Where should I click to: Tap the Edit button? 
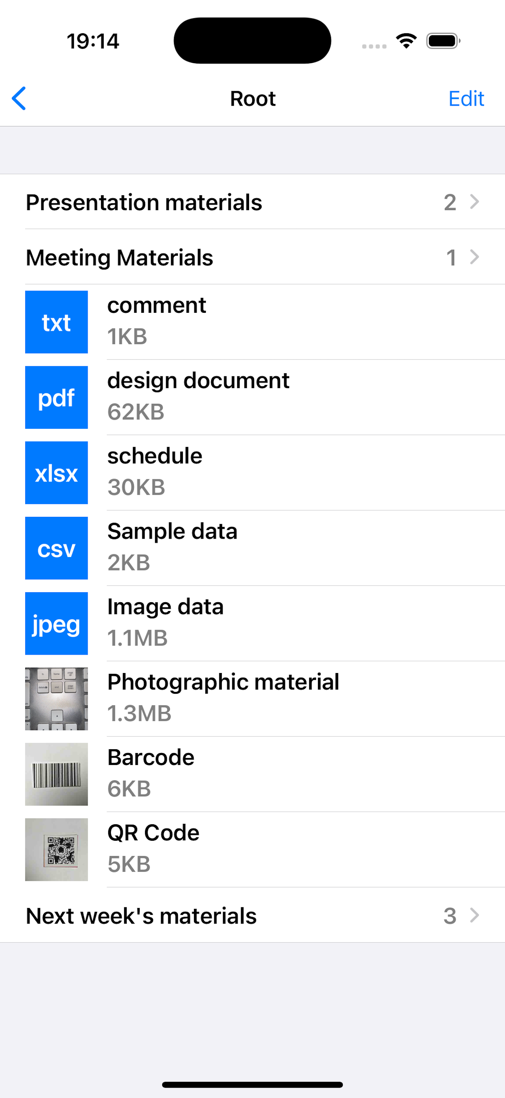click(x=466, y=99)
